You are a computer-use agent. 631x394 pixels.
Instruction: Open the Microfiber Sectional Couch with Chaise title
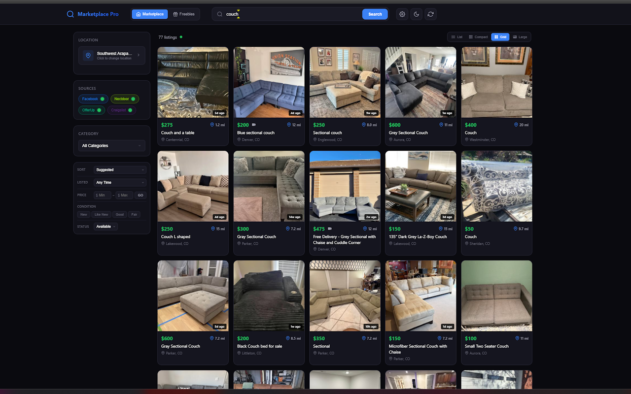pyautogui.click(x=418, y=349)
